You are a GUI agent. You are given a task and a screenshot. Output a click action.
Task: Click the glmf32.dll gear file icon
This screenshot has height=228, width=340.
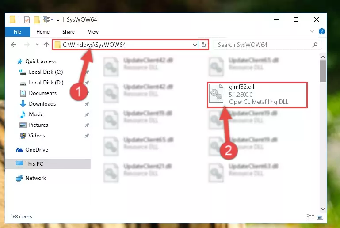click(x=216, y=94)
